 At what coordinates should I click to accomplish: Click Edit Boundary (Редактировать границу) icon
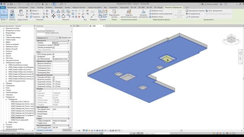114,12
